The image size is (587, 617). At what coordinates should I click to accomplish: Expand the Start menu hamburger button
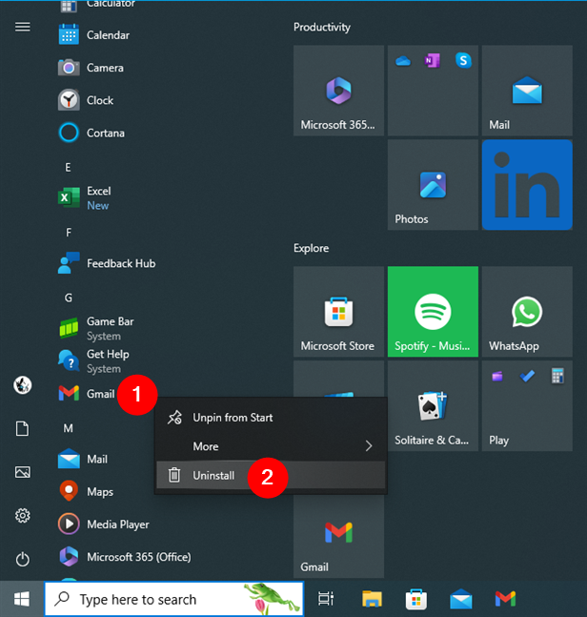[23, 27]
